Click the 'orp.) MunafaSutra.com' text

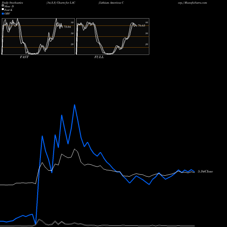click(192, 3)
